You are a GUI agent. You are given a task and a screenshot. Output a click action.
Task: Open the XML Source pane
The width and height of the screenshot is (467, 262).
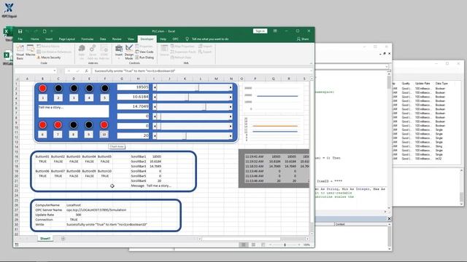point(164,50)
